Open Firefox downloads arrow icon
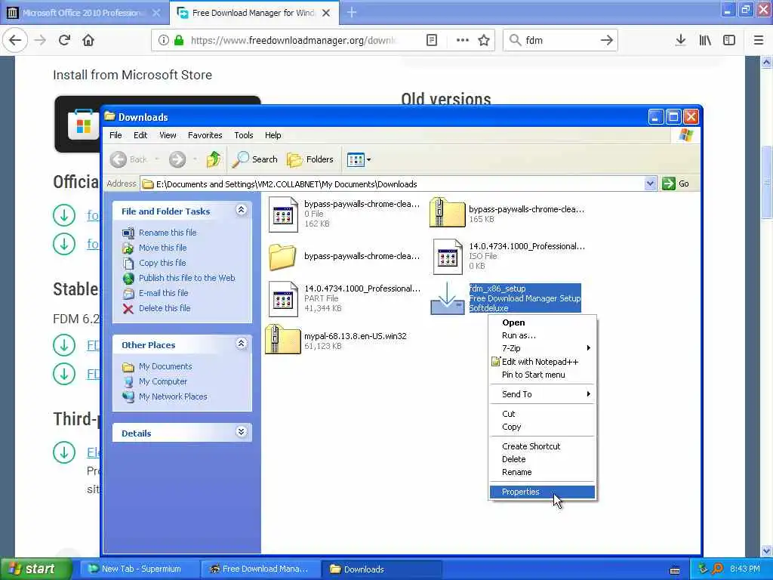 pos(680,40)
